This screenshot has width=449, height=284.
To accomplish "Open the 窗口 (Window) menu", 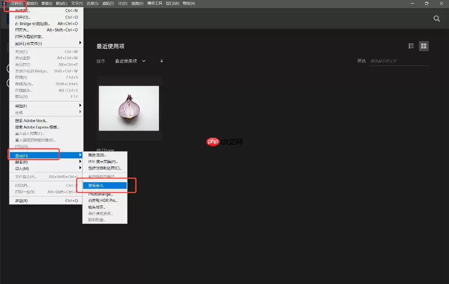I will click(174, 3).
